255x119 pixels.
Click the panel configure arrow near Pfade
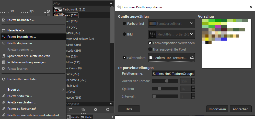(x=112, y=117)
